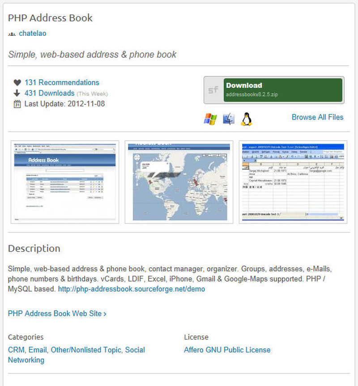Download addressbookv8.2.5.zip
This screenshot has height=386, width=358.
click(283, 90)
